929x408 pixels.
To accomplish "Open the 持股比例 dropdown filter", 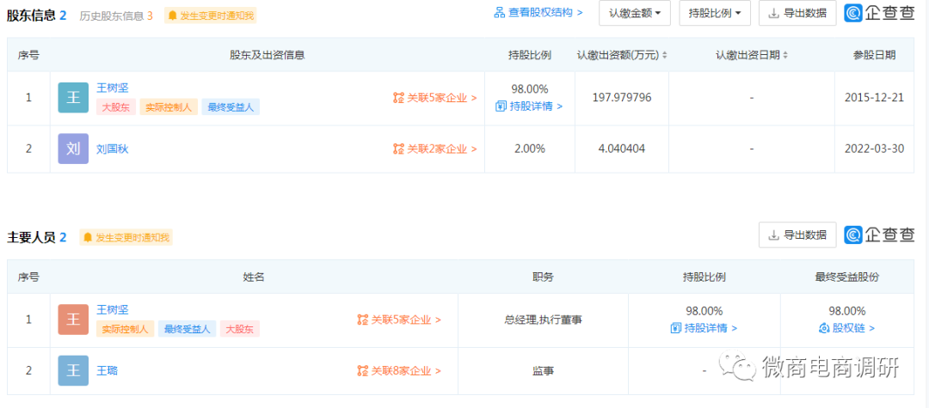I will pyautogui.click(x=714, y=13).
